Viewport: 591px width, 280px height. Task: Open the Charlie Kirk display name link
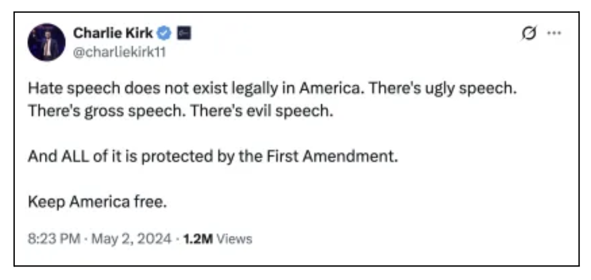[112, 33]
